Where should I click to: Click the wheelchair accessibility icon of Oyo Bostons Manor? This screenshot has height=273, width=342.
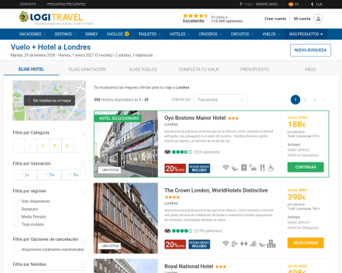(x=271, y=167)
